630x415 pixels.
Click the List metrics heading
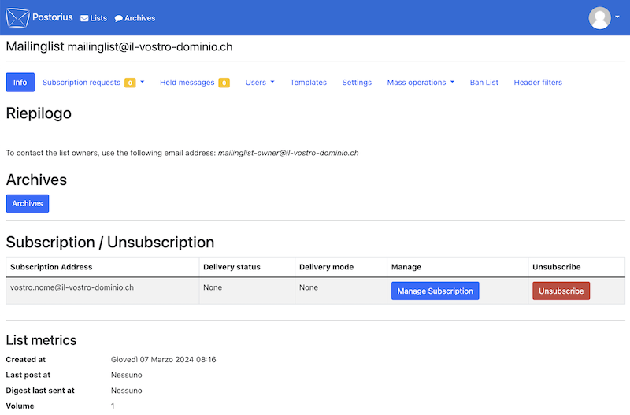click(x=42, y=340)
